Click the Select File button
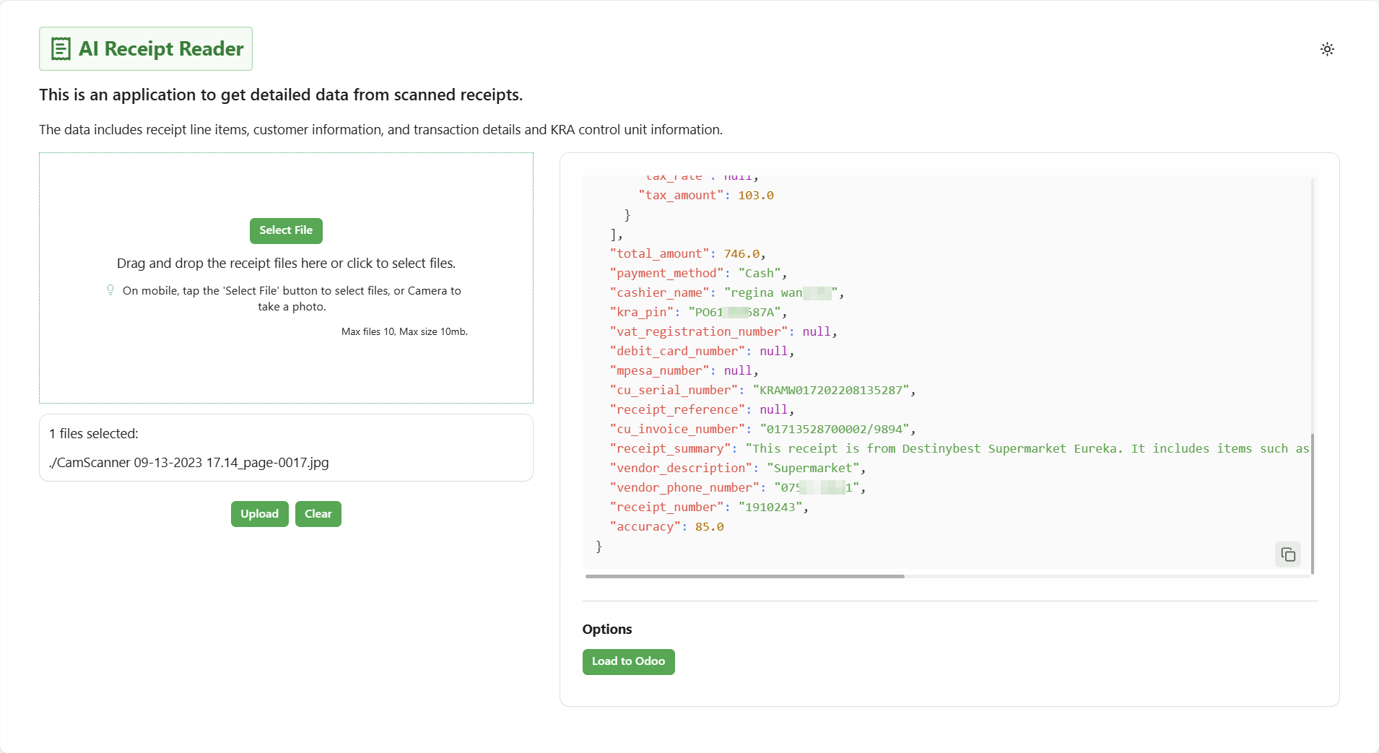This screenshot has height=753, width=1379. 286,230
